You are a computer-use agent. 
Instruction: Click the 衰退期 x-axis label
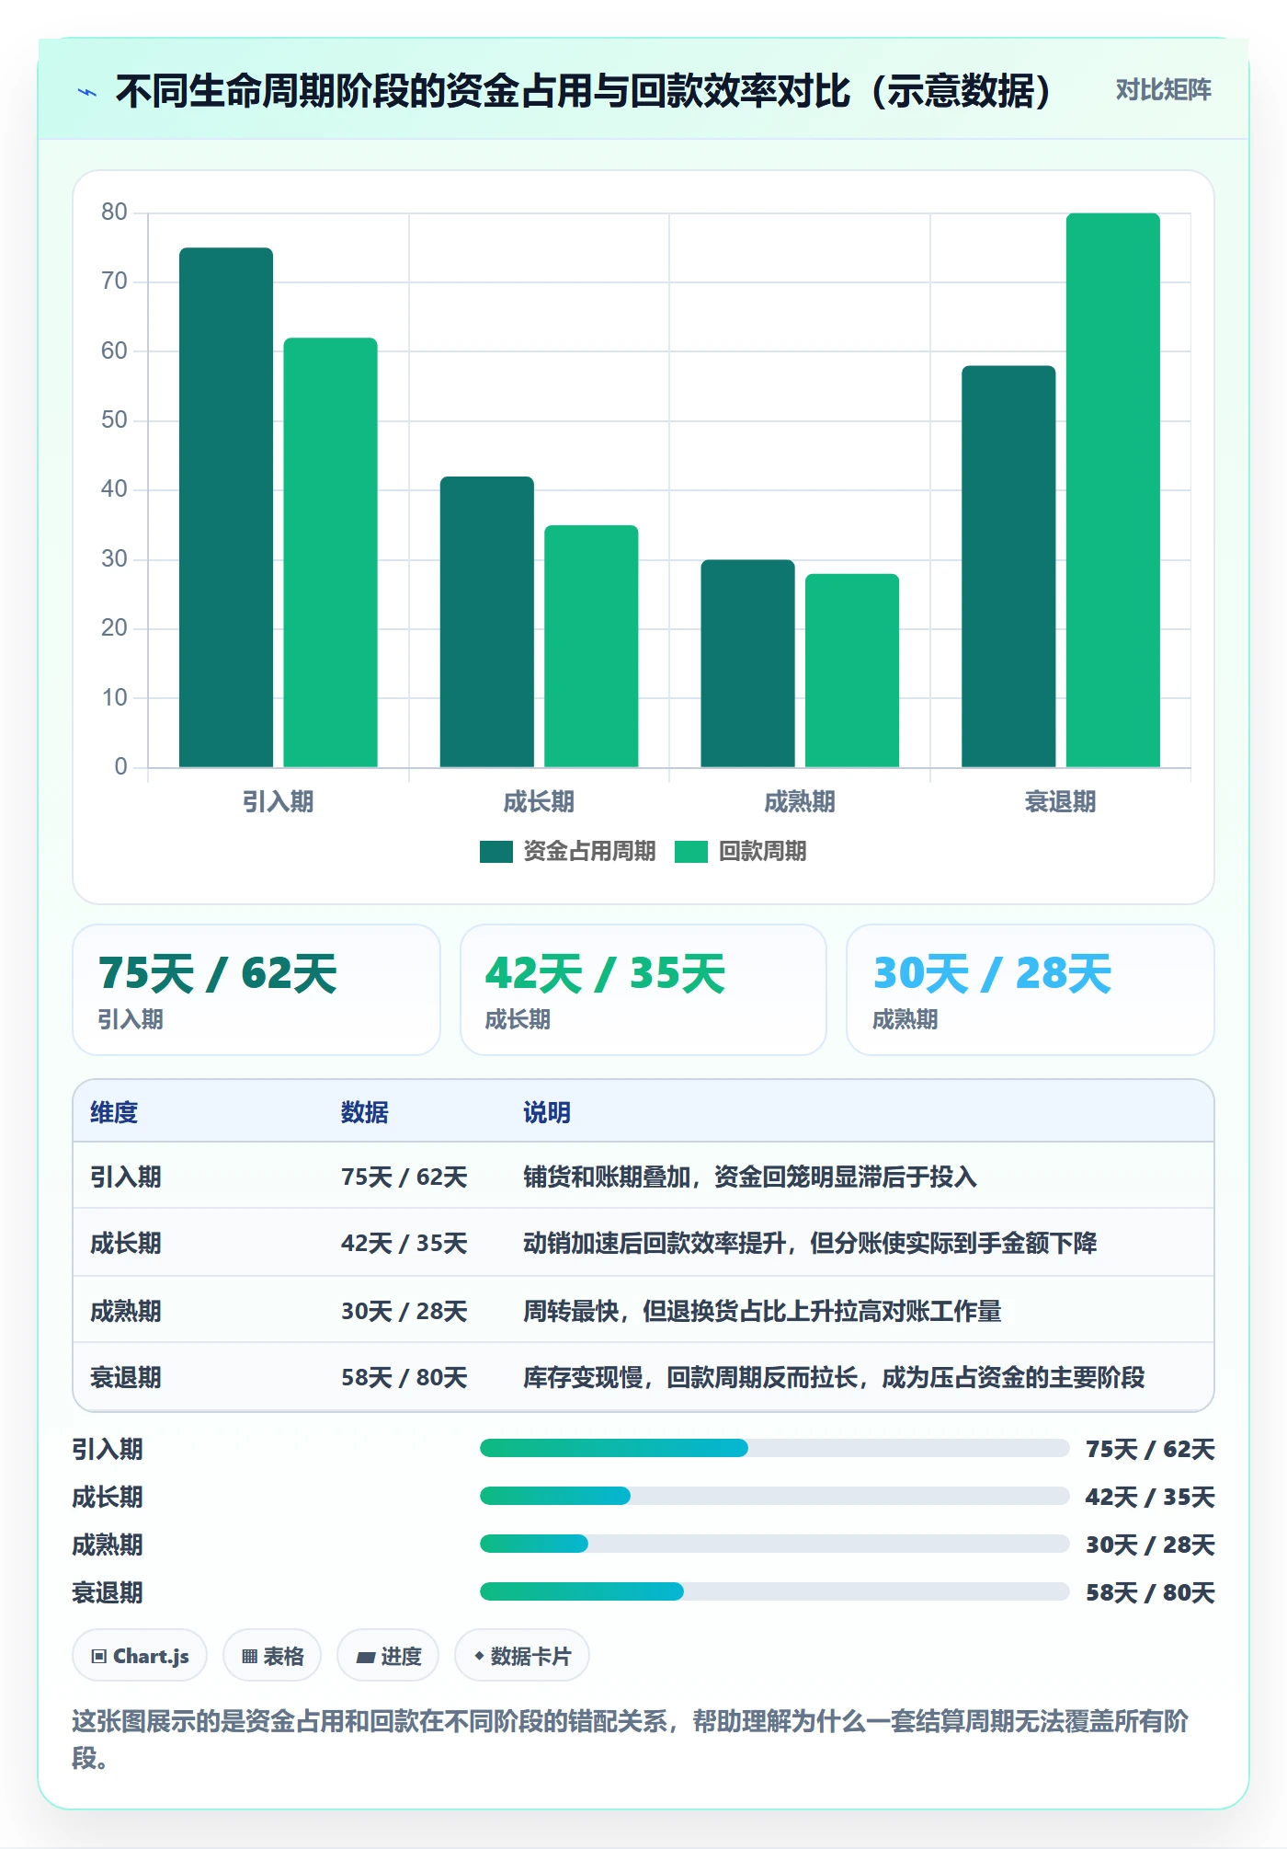[1061, 802]
